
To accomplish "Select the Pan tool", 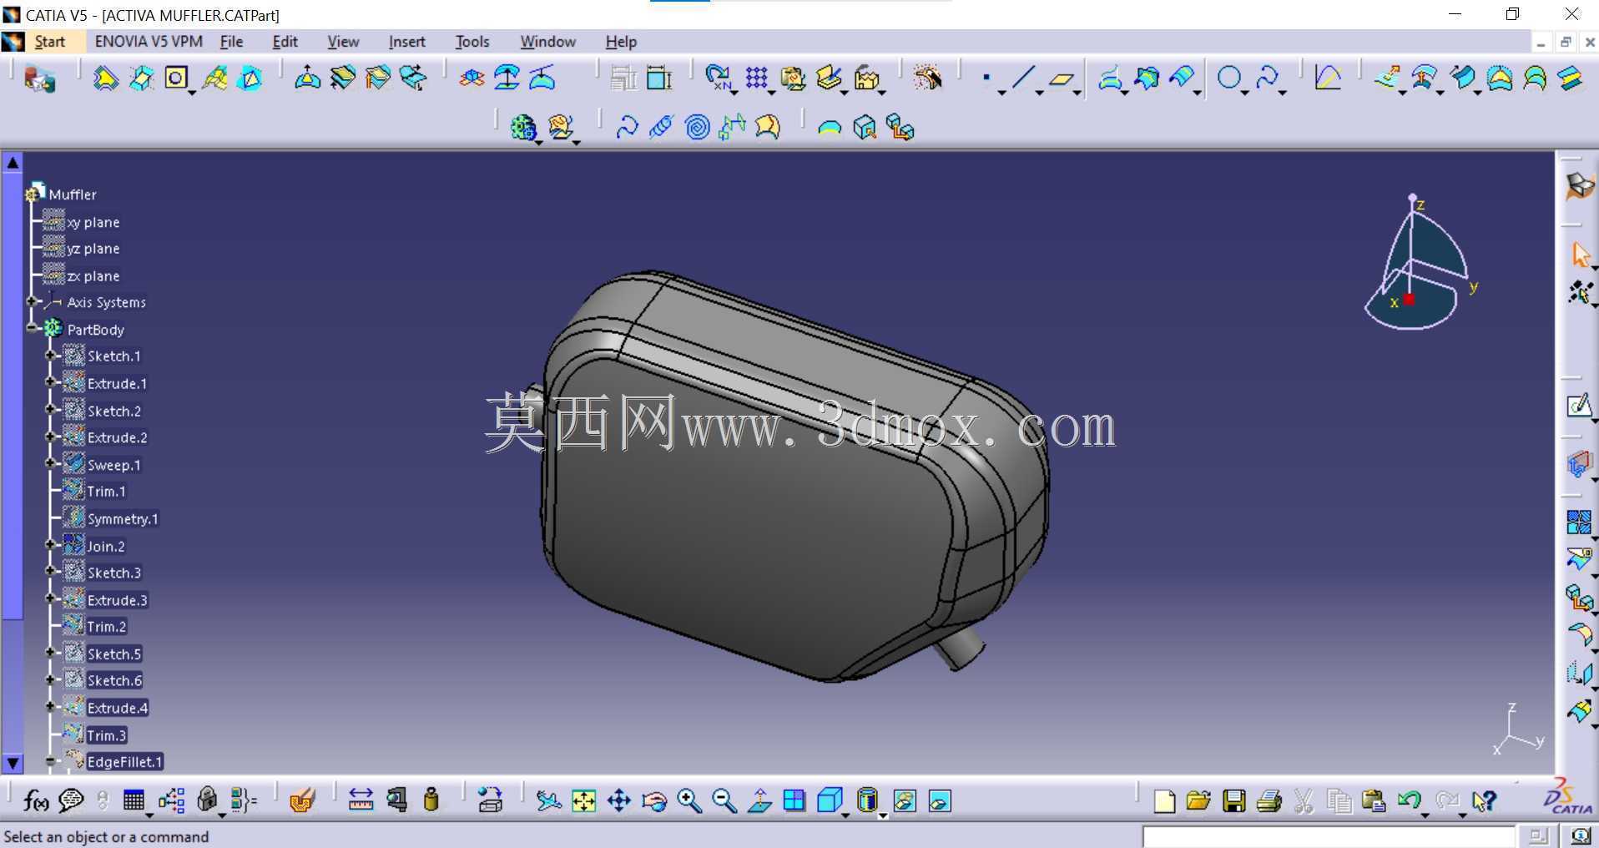I will [x=618, y=801].
